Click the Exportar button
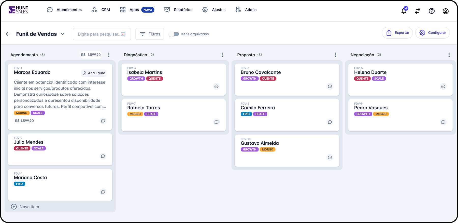The height and width of the screenshot is (223, 458). (x=397, y=33)
